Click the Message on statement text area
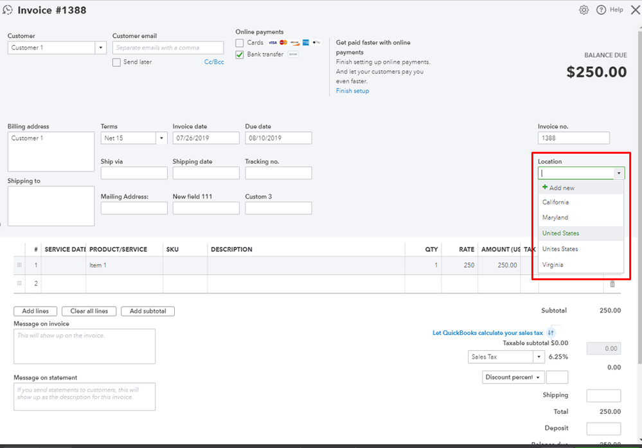Viewport: 642px width, 448px height. coord(84,397)
